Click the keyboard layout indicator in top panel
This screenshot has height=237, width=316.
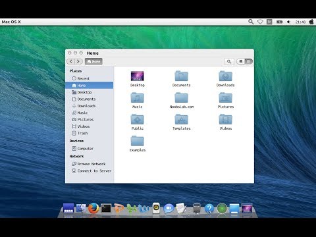(269, 22)
